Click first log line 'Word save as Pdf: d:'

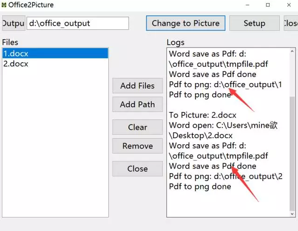[x=207, y=54]
